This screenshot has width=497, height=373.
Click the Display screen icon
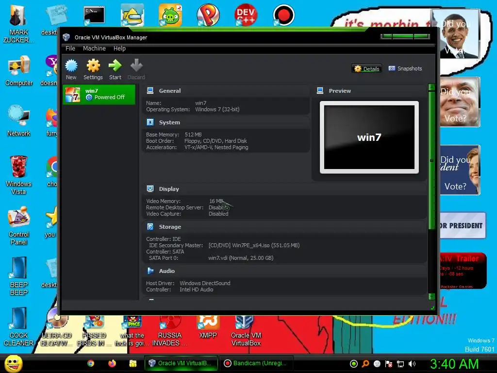coord(150,189)
